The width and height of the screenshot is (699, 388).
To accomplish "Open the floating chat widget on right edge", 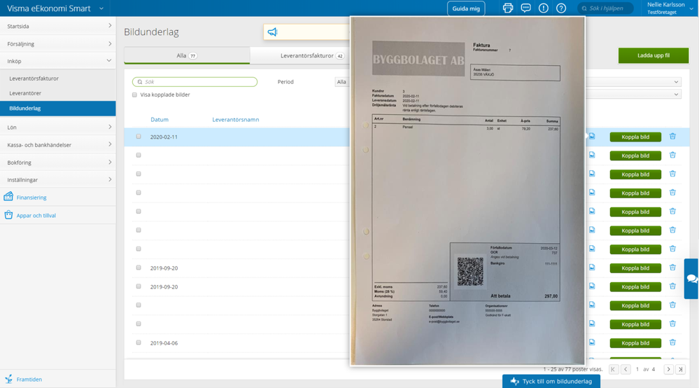I will pos(691,278).
